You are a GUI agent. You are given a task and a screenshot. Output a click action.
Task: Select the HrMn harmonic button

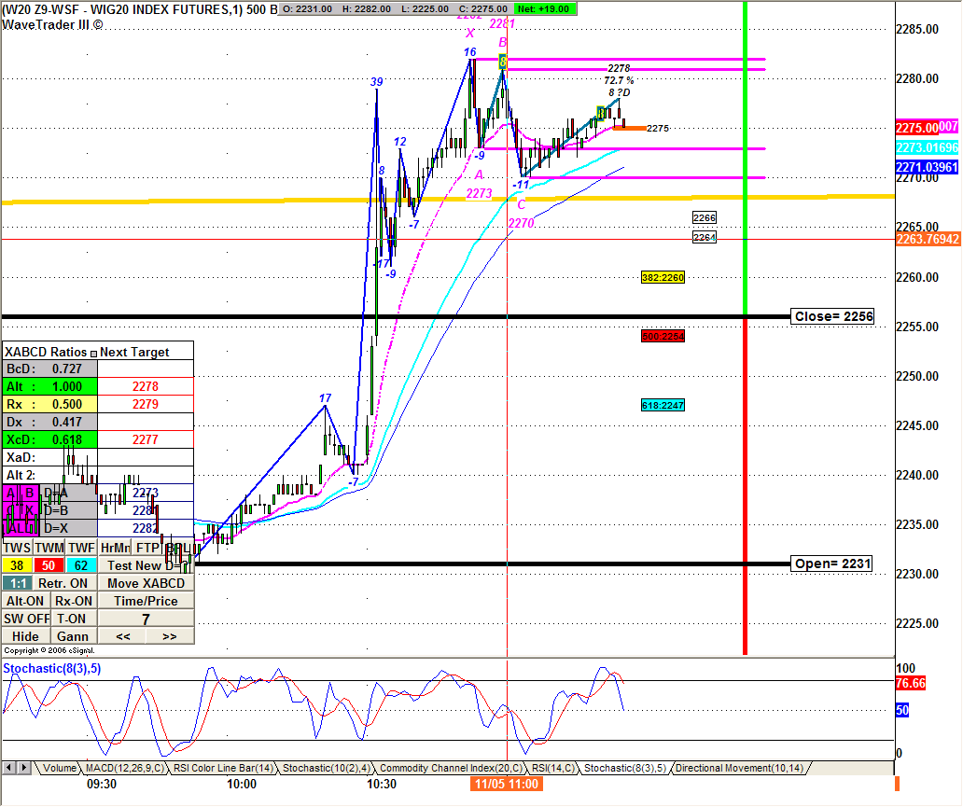pyautogui.click(x=115, y=548)
